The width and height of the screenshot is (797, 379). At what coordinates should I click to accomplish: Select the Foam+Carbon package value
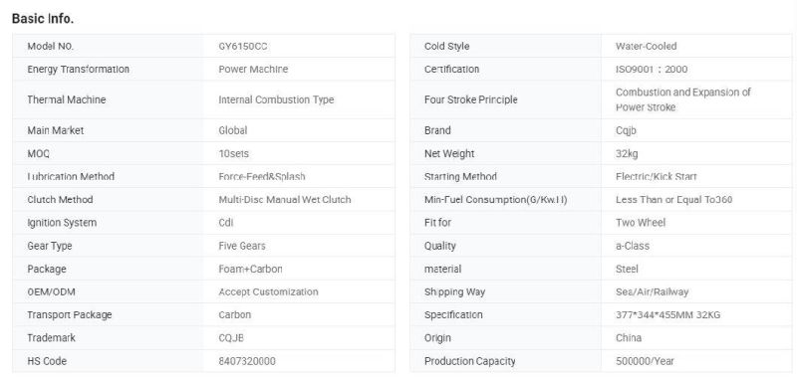pos(251,269)
